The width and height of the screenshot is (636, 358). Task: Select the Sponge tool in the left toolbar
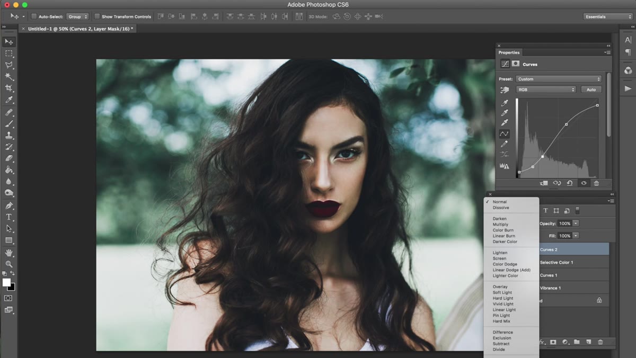point(9,193)
